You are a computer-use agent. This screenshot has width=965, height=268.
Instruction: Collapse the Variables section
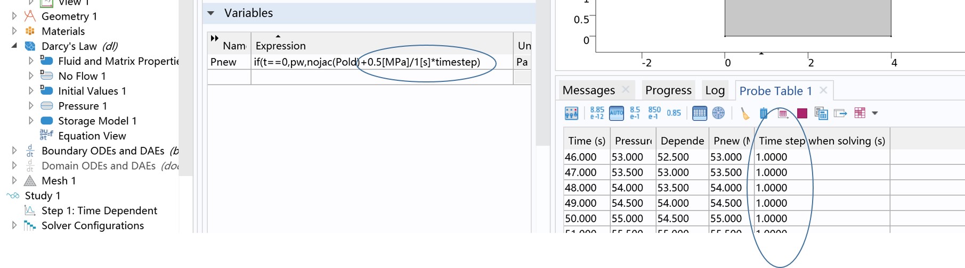coord(211,13)
